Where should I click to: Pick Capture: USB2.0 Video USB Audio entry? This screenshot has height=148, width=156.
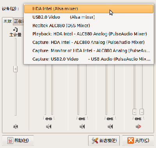pyautogui.click(x=89, y=59)
